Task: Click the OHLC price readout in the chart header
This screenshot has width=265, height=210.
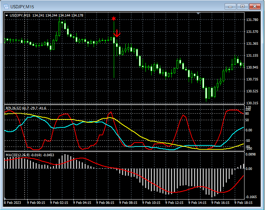Action: pyautogui.click(x=58, y=16)
